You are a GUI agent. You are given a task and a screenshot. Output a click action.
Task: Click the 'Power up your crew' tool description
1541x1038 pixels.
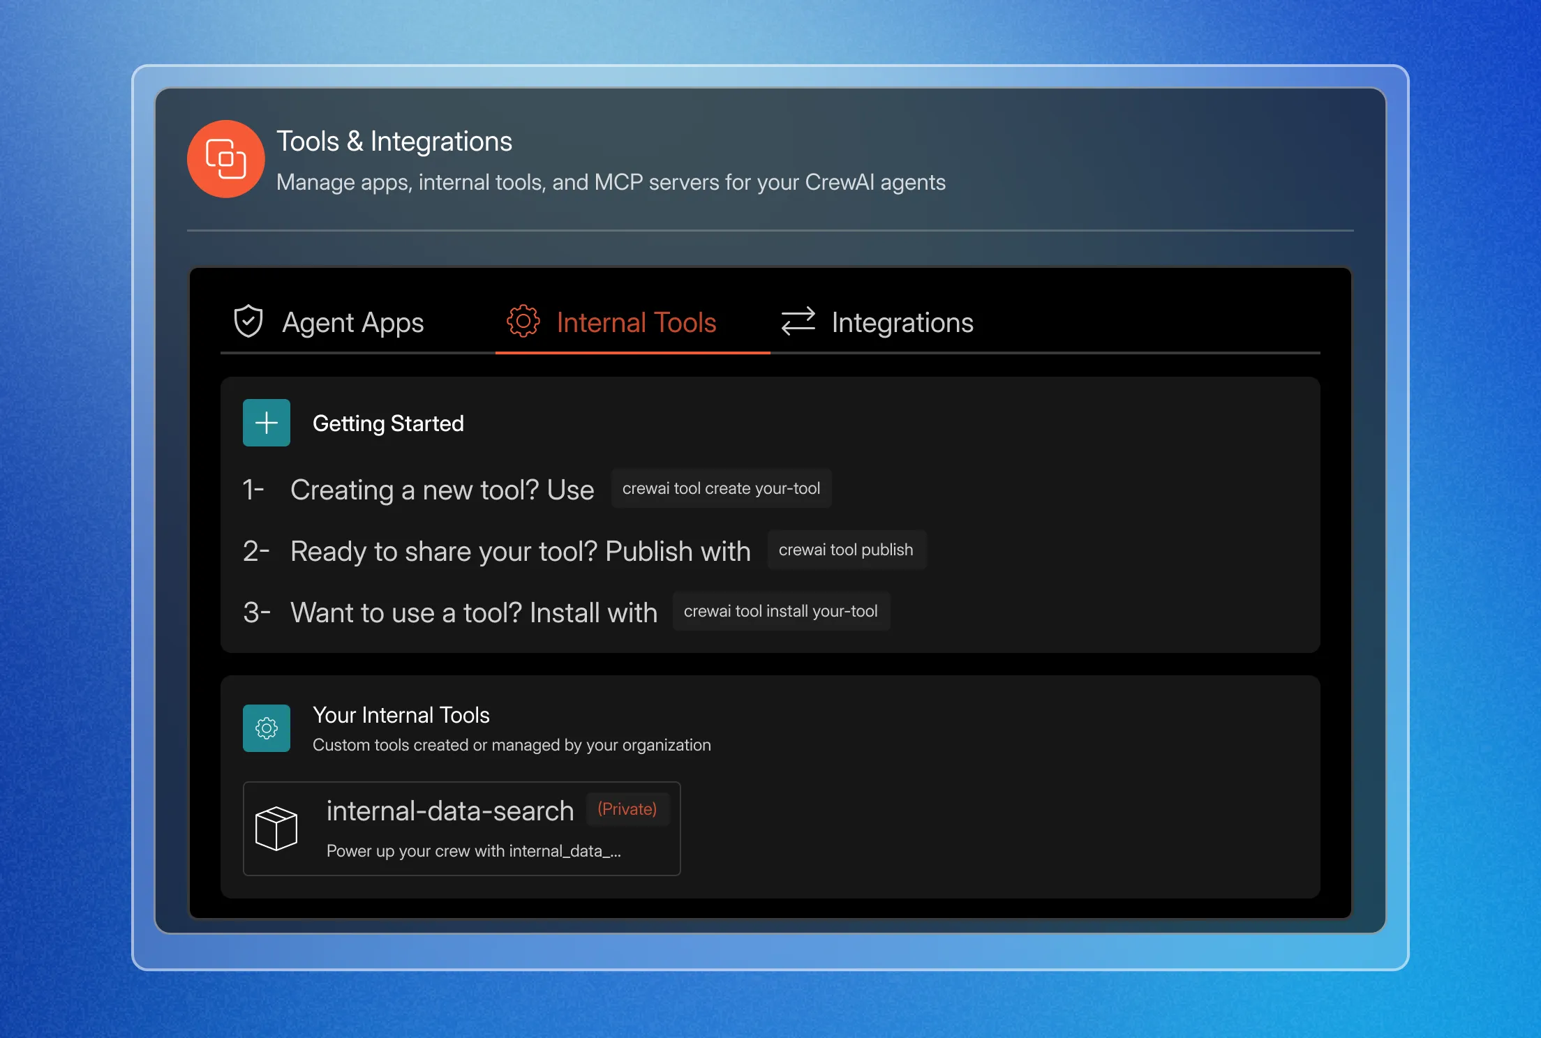[473, 851]
